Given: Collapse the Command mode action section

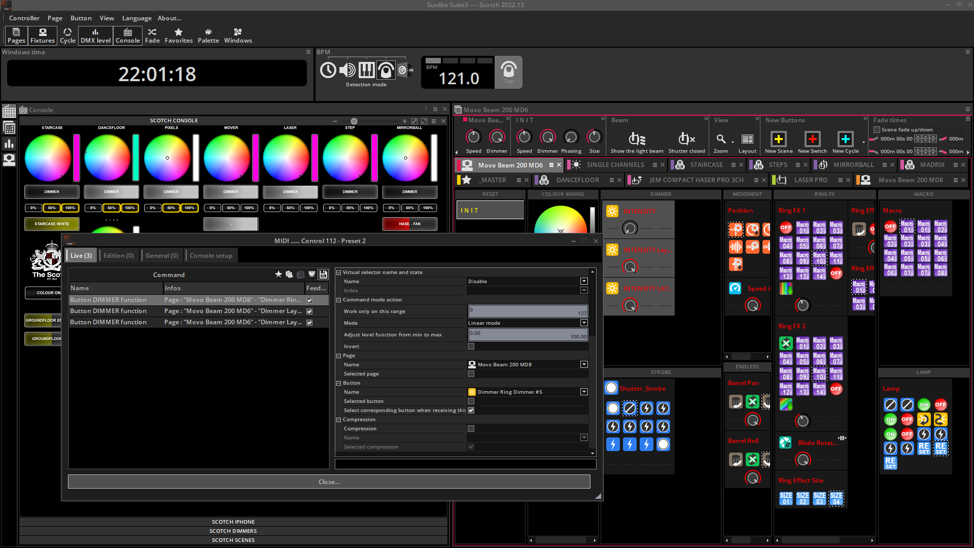Looking at the screenshot, I should point(339,300).
